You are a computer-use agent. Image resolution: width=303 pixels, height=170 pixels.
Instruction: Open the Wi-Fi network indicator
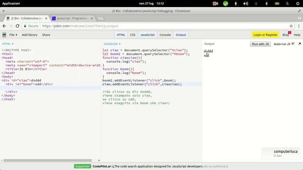pos(256,3)
